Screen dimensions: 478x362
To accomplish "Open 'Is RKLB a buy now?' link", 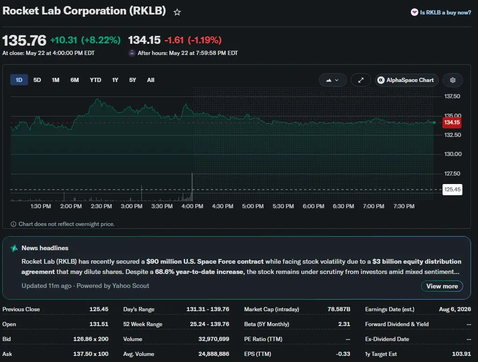I will click(x=445, y=13).
